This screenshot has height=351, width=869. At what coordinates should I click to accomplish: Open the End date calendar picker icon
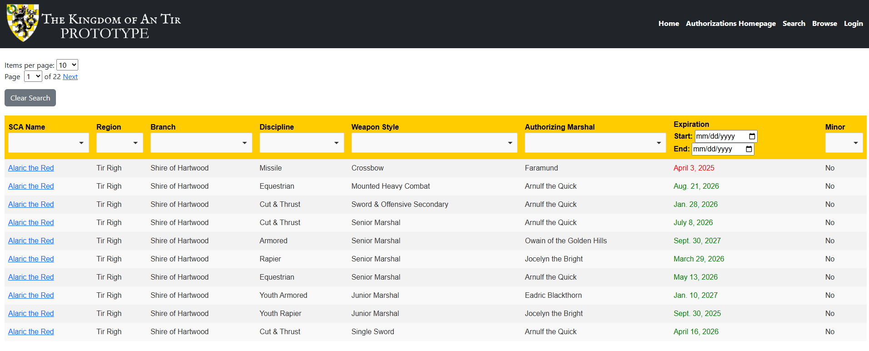click(x=748, y=149)
